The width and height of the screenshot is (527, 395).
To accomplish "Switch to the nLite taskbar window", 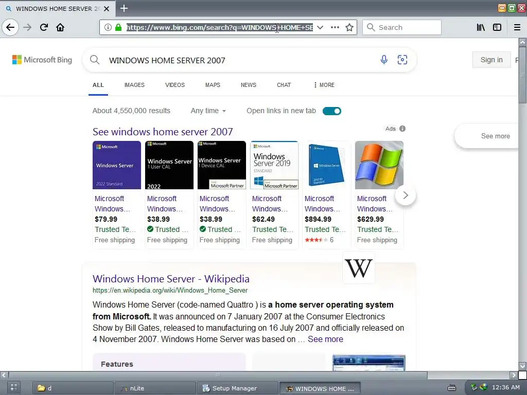I will [x=155, y=388].
